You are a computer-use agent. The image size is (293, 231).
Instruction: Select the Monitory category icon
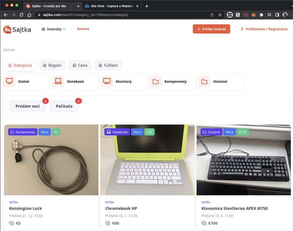tap(107, 81)
